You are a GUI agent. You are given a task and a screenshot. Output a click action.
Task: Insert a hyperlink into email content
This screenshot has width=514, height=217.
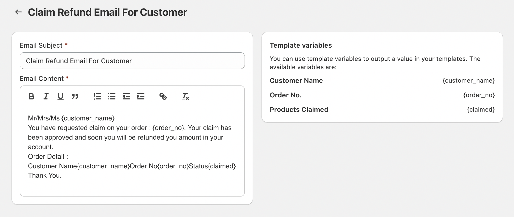click(163, 96)
